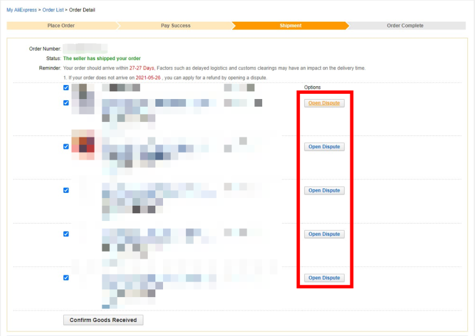Open Dispute for the last order item
Viewport: 475px width, 336px height.
324,278
